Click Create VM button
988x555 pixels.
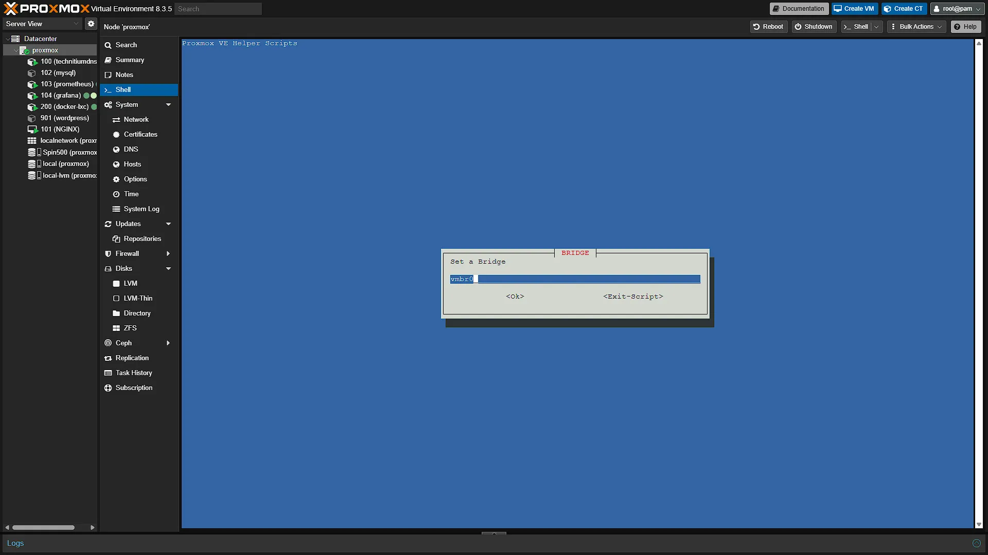click(854, 9)
